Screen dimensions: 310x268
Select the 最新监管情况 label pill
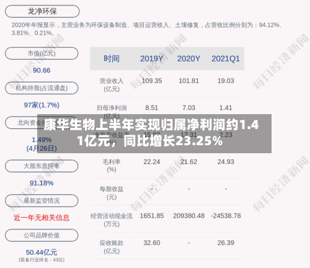42,200
